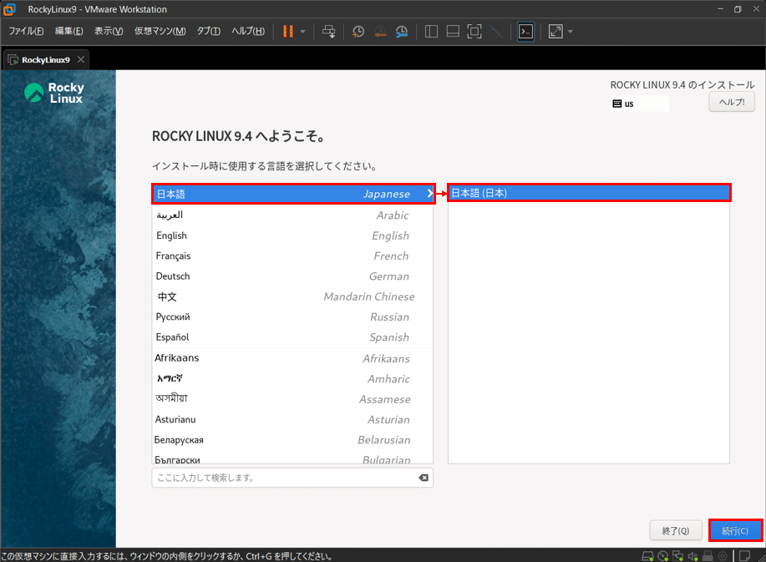This screenshot has width=766, height=562.
Task: Take a snapshot using the clock-plus icon
Action: (358, 32)
